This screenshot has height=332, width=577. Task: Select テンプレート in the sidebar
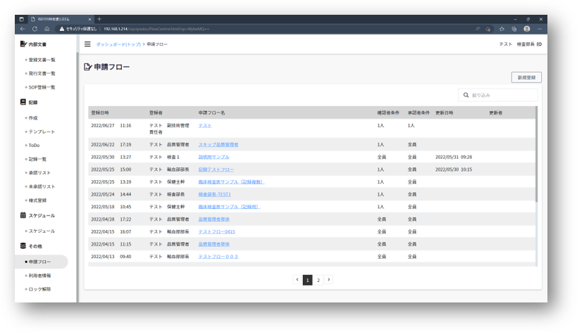pyautogui.click(x=42, y=132)
